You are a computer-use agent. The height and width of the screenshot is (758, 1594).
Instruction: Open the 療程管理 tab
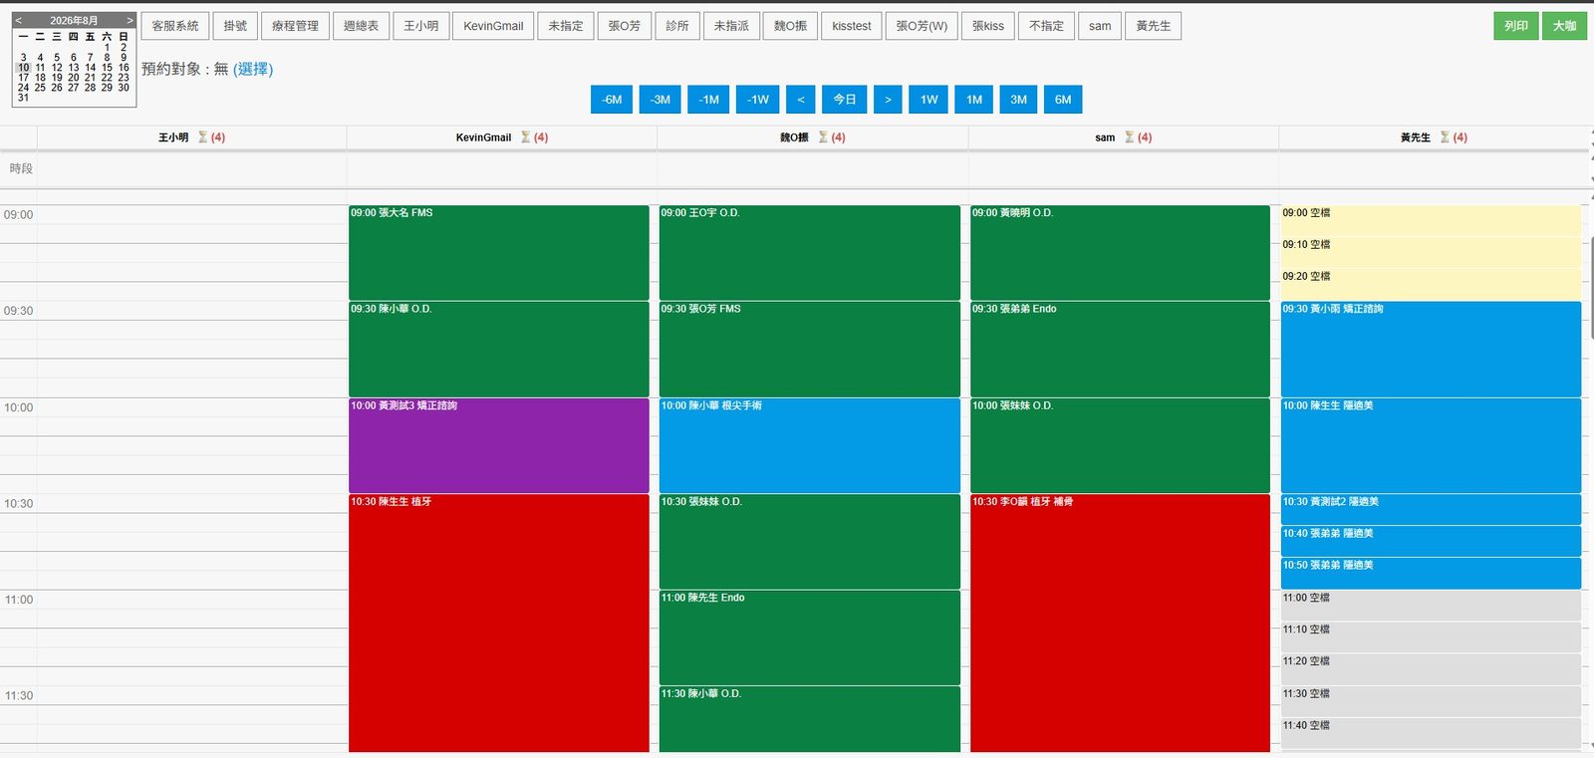pyautogui.click(x=296, y=26)
